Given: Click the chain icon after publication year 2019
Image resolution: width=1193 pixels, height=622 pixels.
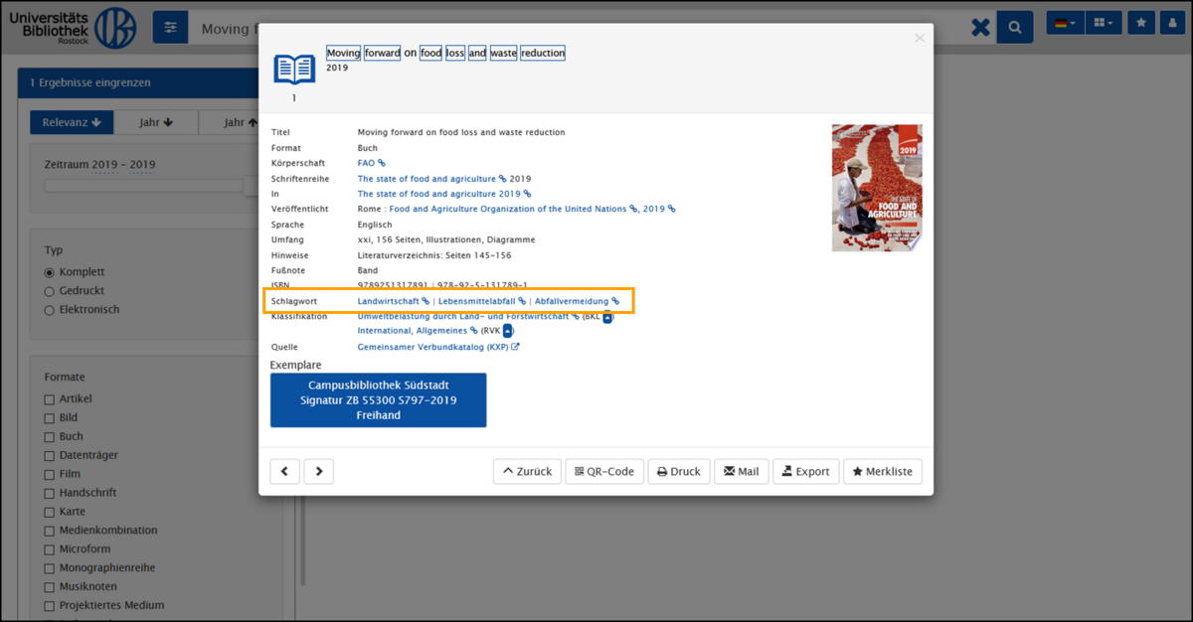Looking at the screenshot, I should click(x=672, y=210).
